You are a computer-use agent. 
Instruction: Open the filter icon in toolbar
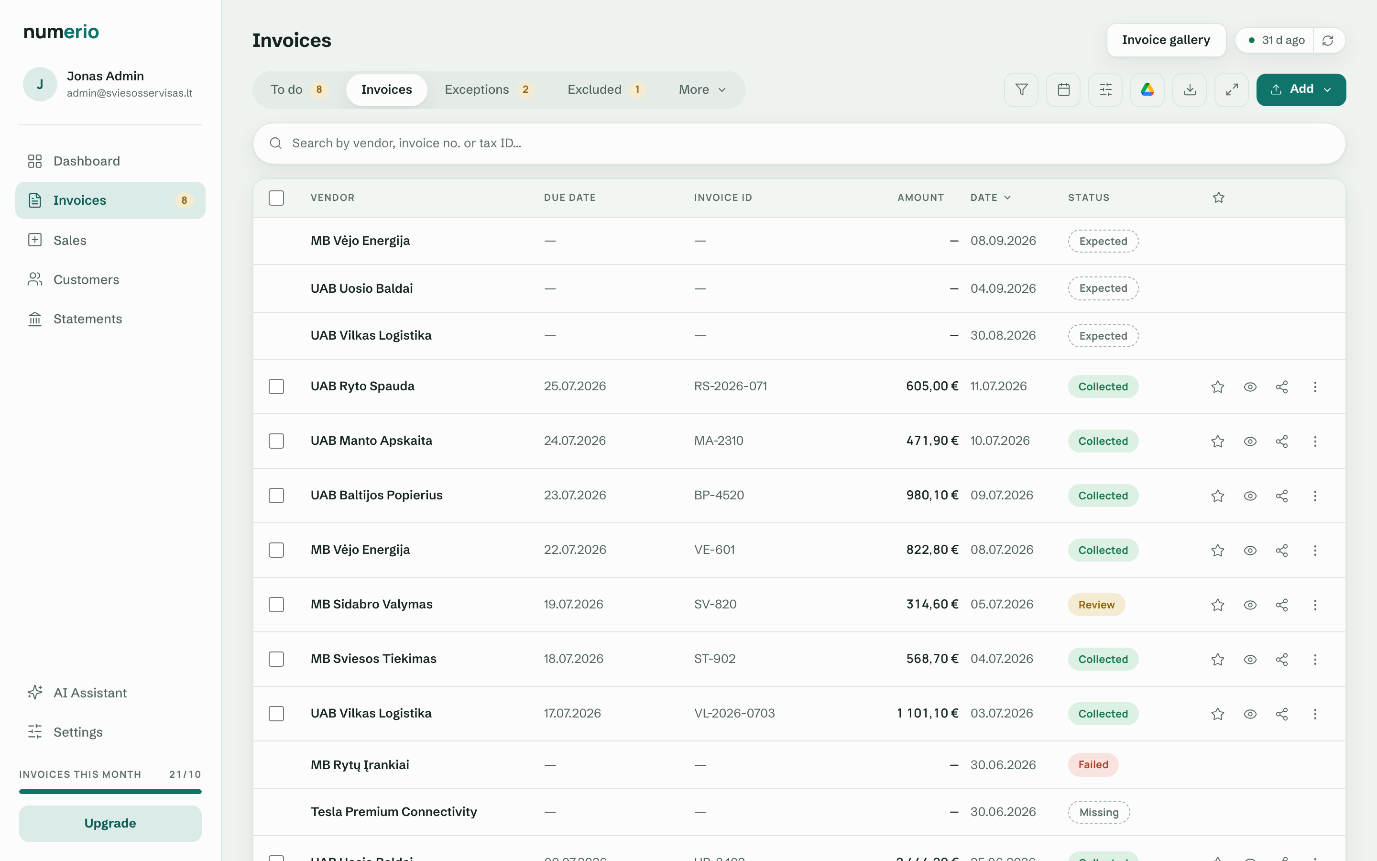coord(1021,89)
